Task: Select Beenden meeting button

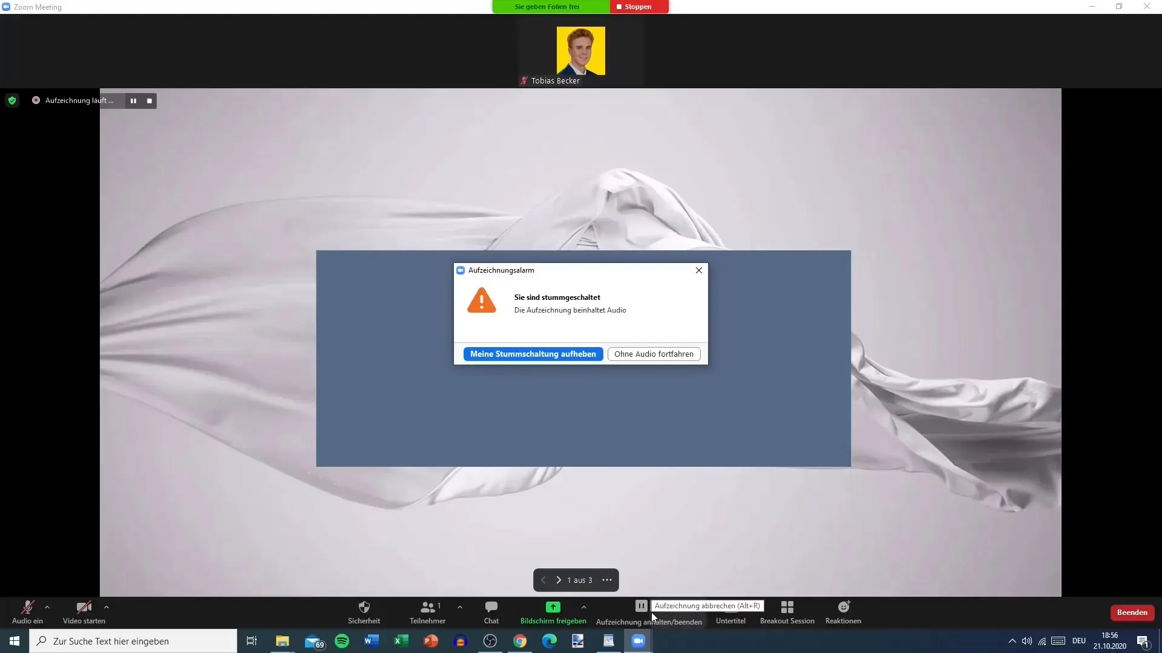Action: point(1132,612)
